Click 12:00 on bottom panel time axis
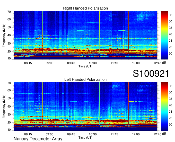The height and width of the screenshot is (142, 175). [x=136, y=134]
